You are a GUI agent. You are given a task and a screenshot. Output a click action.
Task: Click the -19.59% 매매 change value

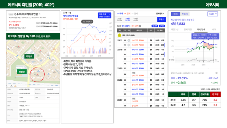(x=182, y=78)
